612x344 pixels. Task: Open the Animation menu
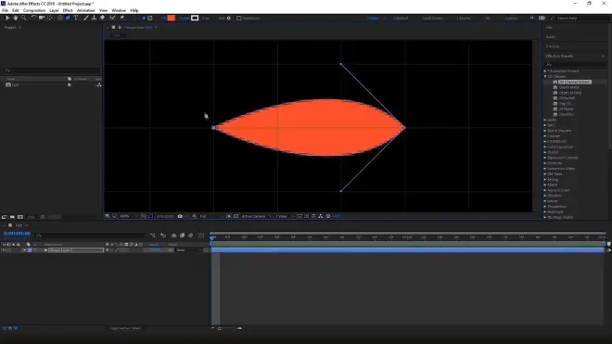(x=85, y=10)
